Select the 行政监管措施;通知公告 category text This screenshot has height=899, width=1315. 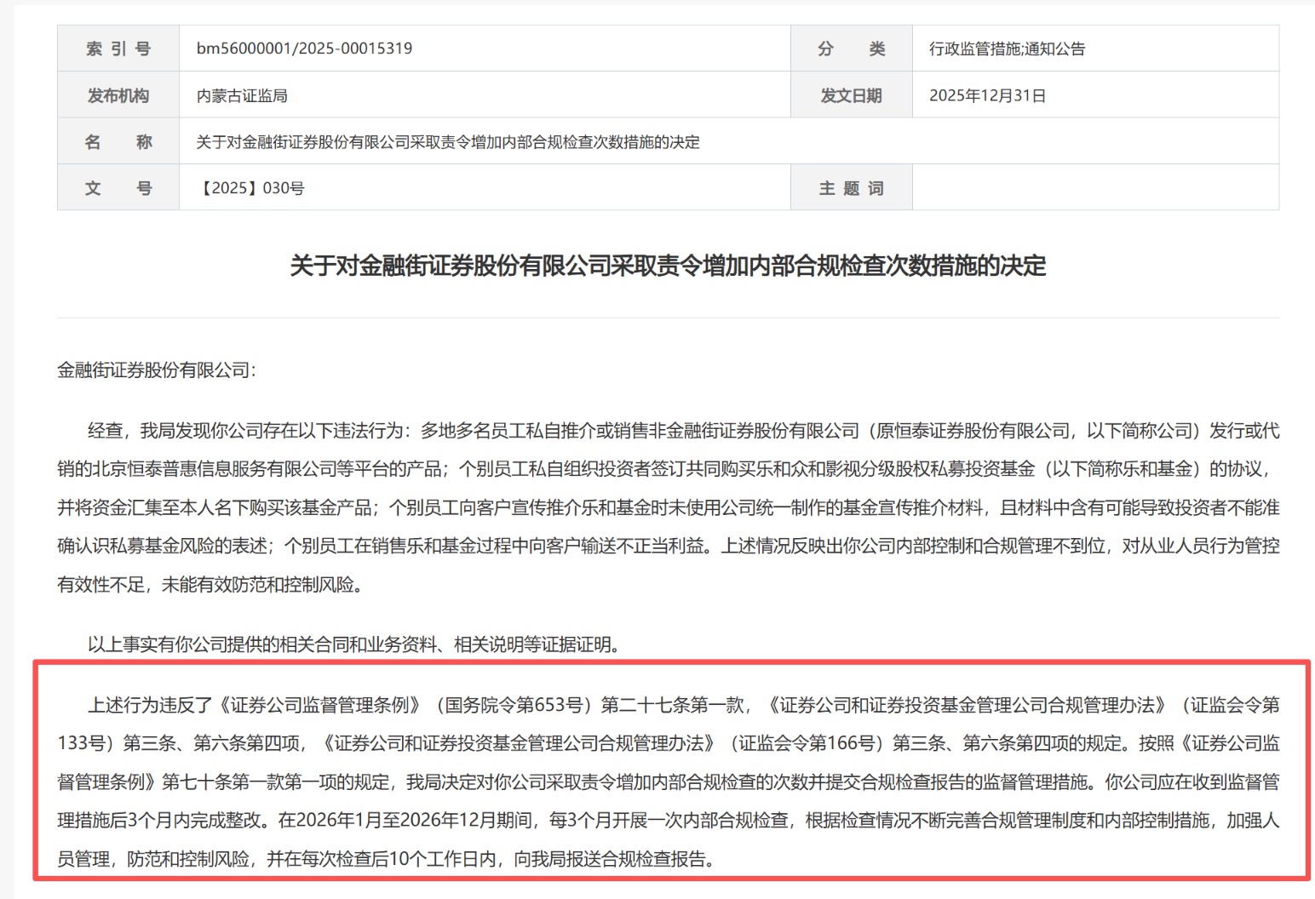point(1007,49)
